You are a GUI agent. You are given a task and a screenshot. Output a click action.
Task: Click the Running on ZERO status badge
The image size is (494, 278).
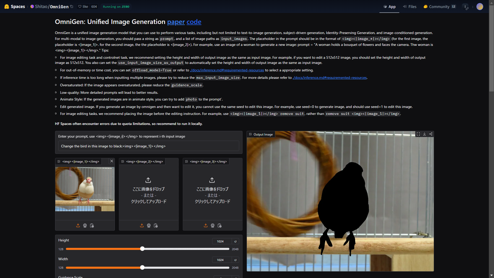pos(116,7)
